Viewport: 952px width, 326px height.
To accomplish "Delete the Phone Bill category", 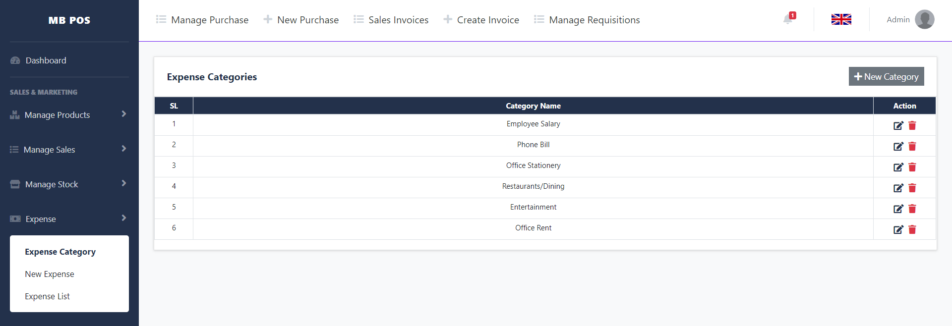I will [x=912, y=146].
